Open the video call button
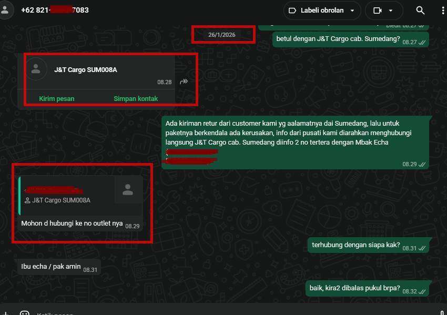 click(377, 11)
